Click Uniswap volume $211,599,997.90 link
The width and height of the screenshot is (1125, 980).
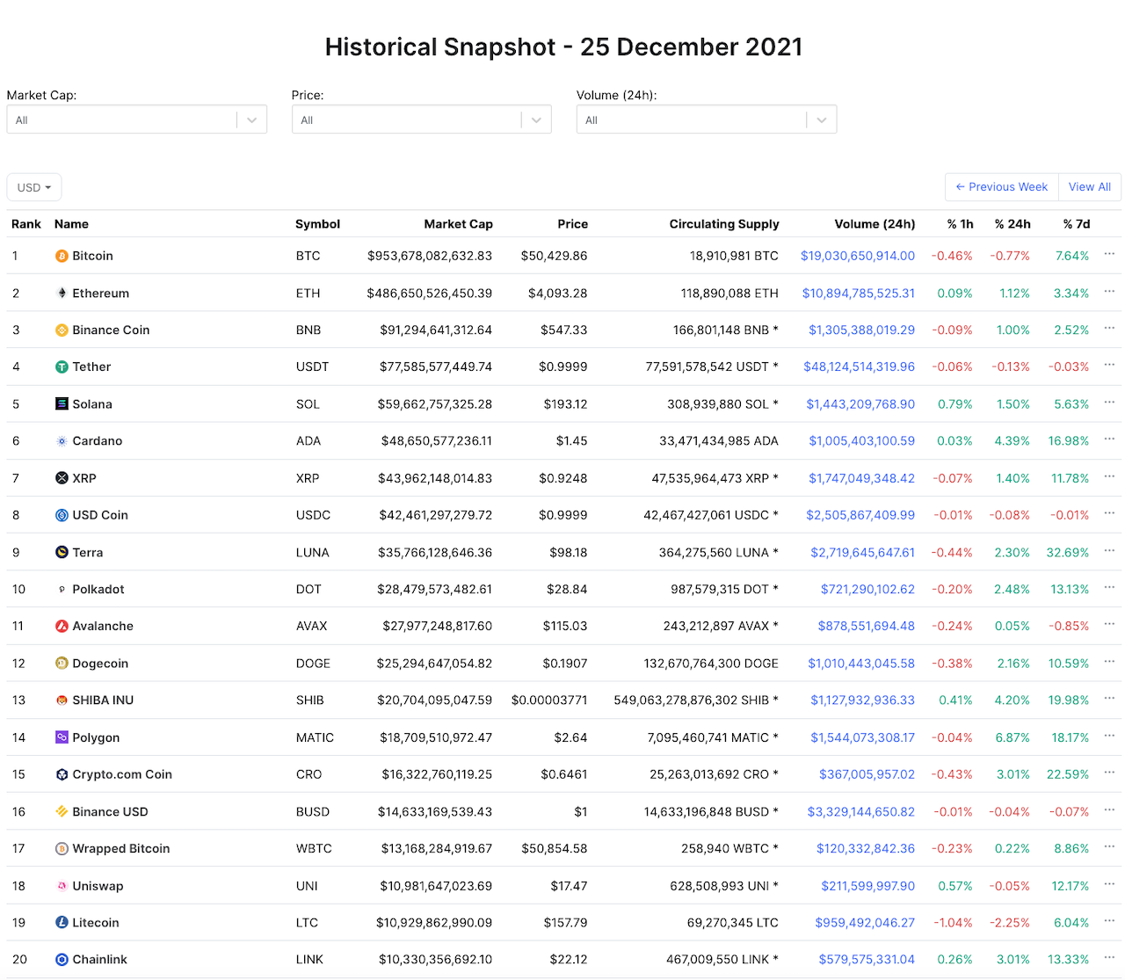click(868, 886)
